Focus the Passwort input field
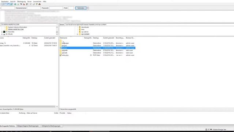 tap(56, 8)
